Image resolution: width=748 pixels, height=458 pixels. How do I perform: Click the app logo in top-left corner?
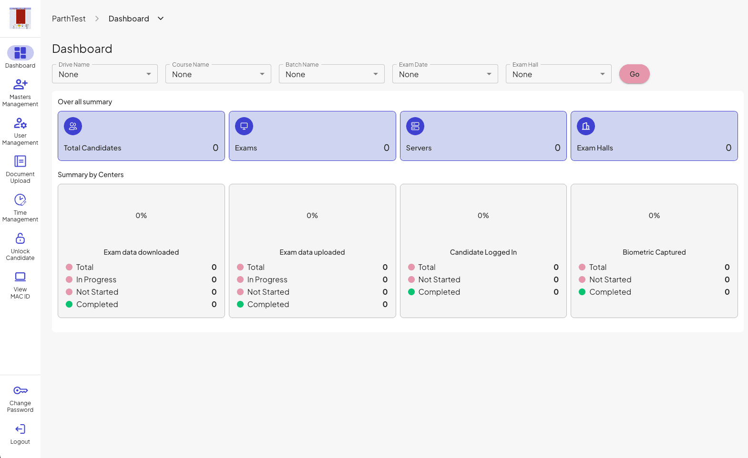[20, 18]
